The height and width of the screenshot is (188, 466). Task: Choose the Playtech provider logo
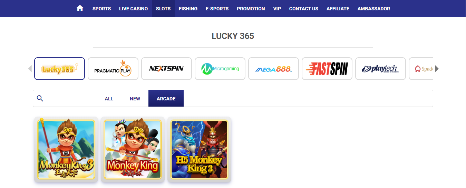click(x=380, y=69)
